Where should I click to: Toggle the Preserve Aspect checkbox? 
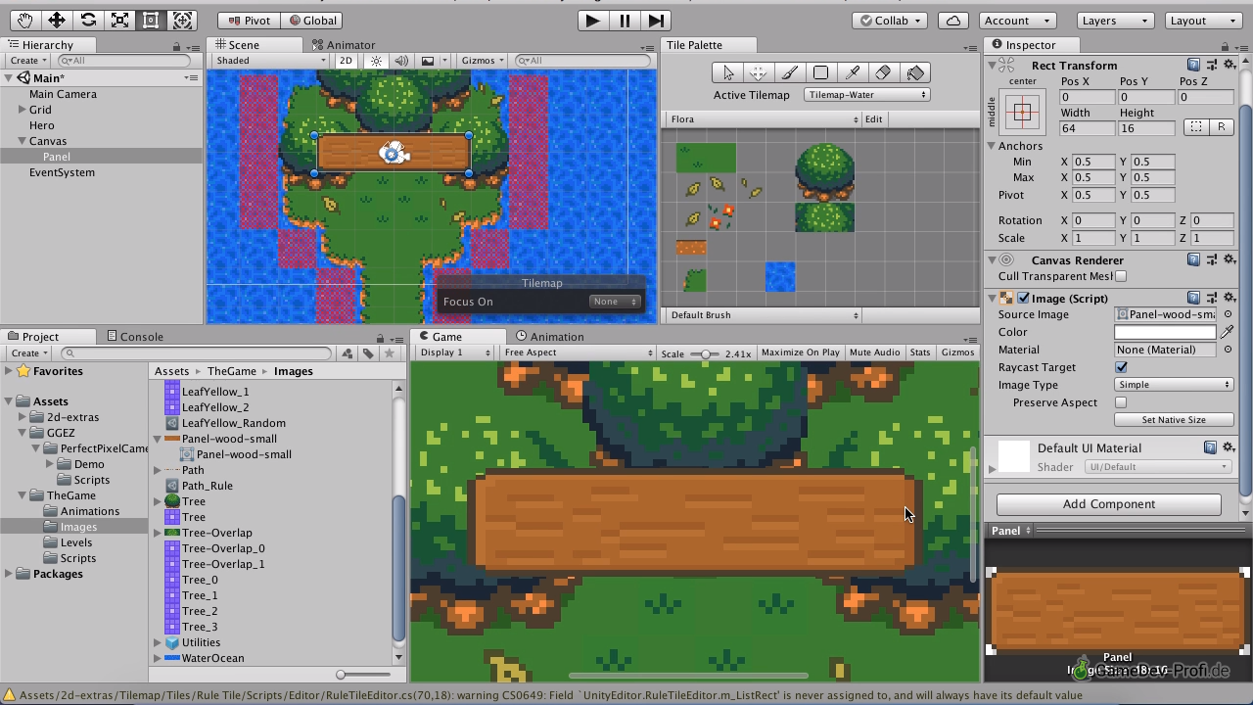1121,402
